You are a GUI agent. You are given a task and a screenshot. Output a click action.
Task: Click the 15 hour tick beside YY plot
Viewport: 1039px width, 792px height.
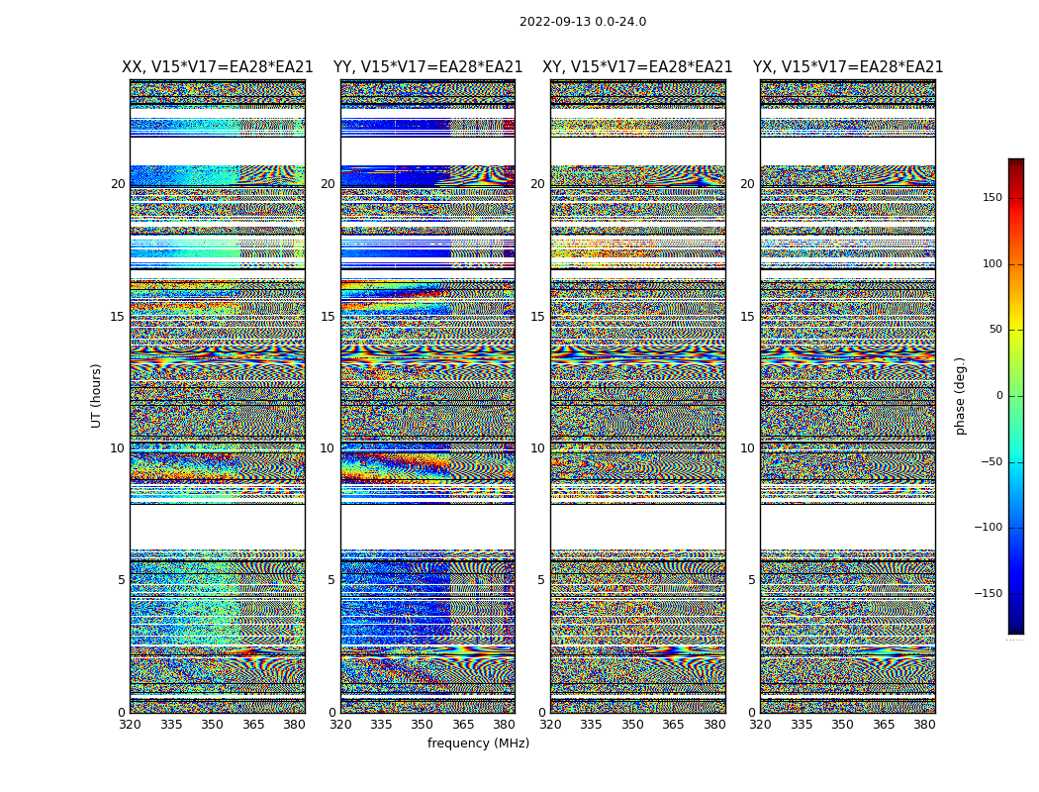[x=328, y=317]
